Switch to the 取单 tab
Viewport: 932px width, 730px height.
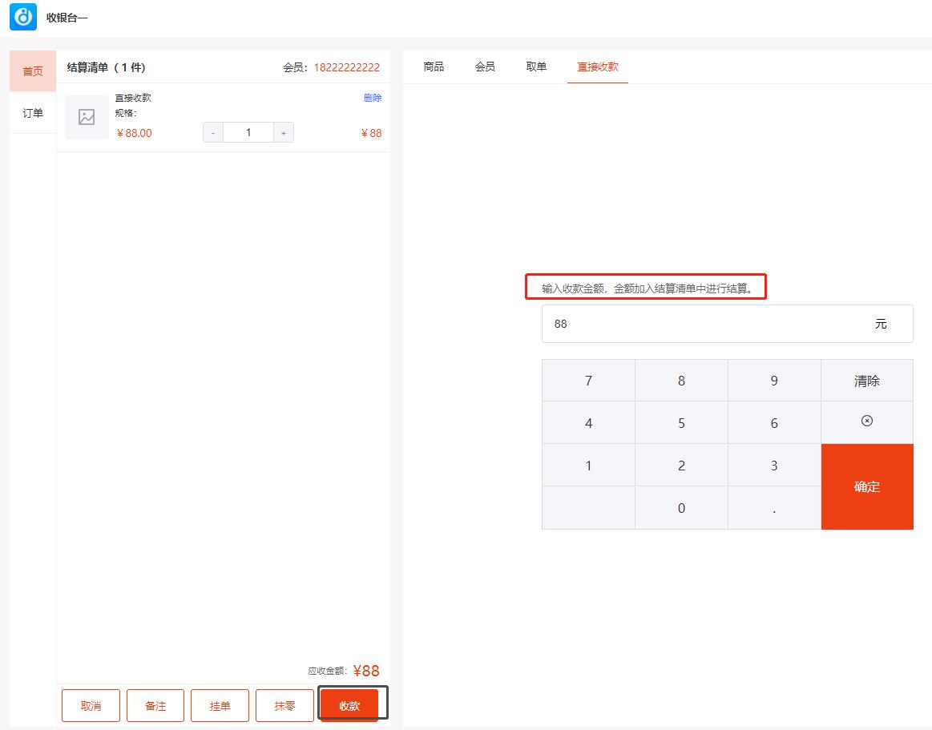[x=536, y=67]
